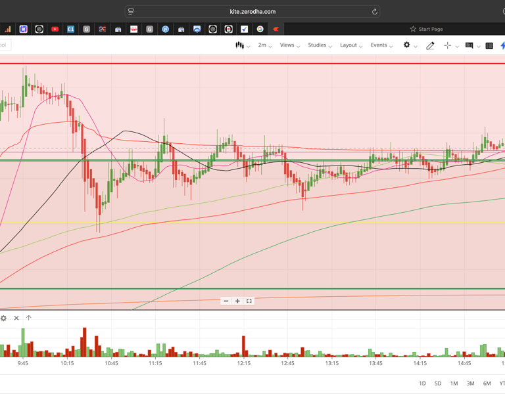505x394 pixels.
Task: Expand the chevron beside the info display icon
Action: click(x=479, y=47)
